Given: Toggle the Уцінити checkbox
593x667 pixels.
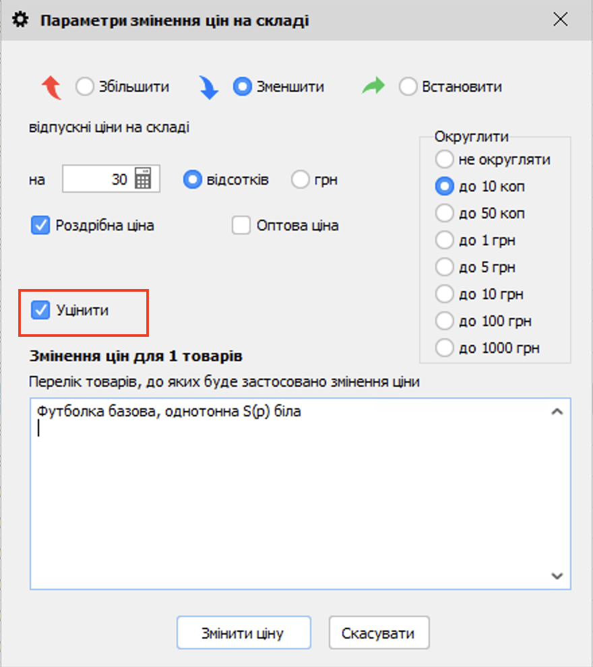Looking at the screenshot, I should 41,311.
